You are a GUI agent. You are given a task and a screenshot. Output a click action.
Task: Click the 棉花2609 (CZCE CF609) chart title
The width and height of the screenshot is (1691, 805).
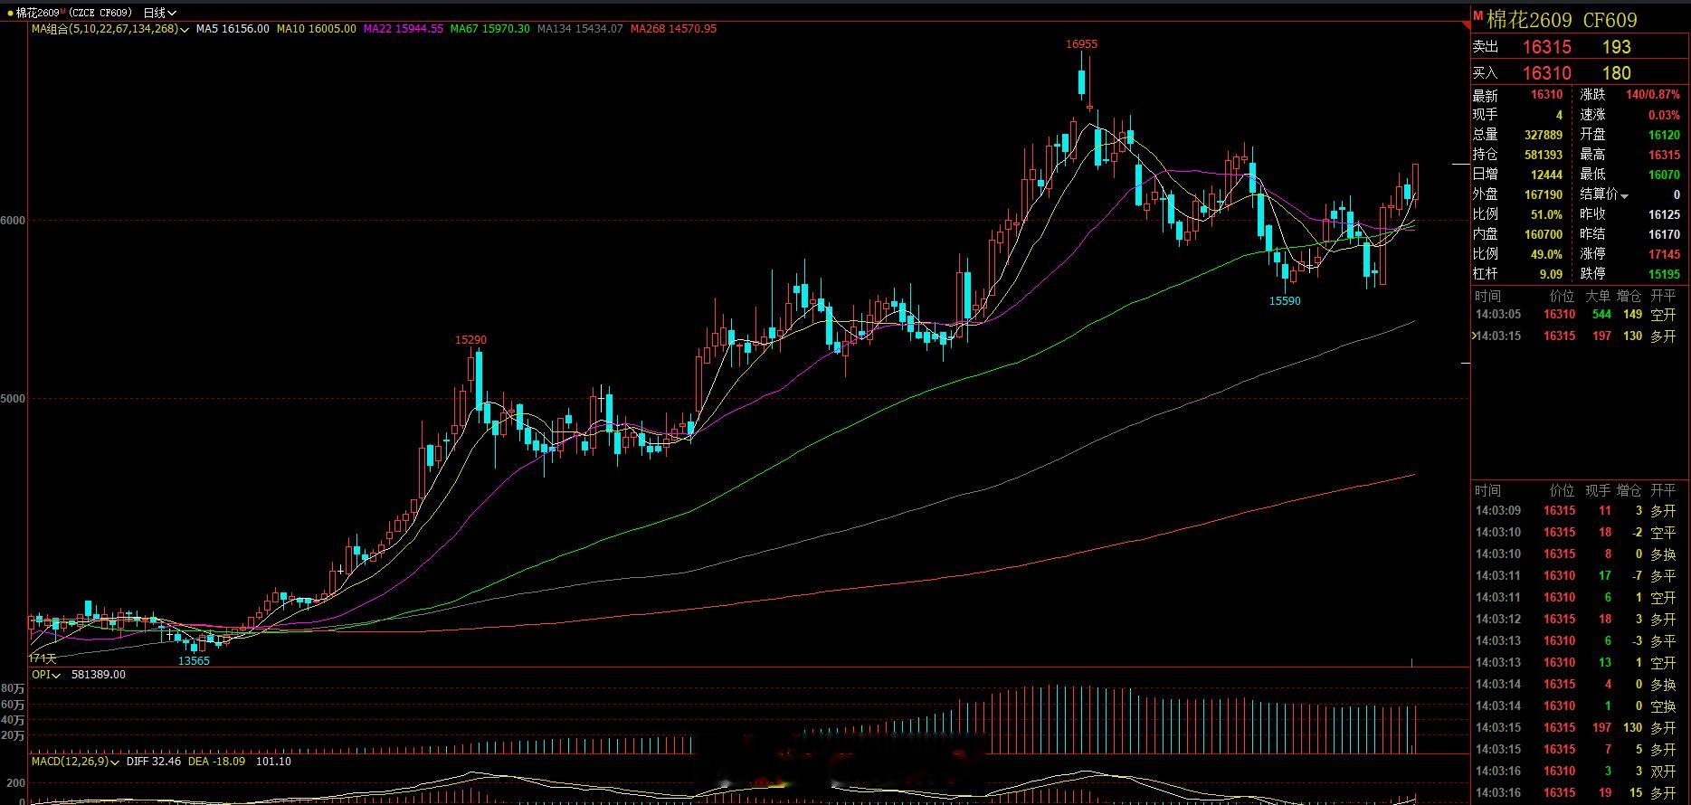pos(74,13)
